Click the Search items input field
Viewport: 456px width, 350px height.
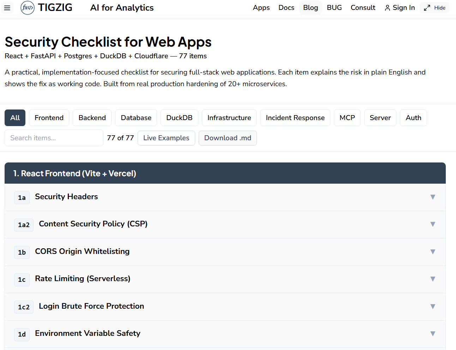click(x=54, y=138)
